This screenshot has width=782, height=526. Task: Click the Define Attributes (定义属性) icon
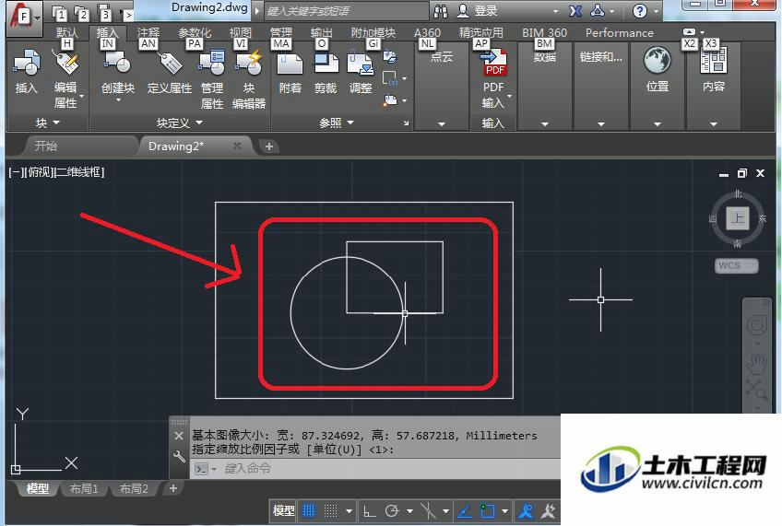pos(170,64)
